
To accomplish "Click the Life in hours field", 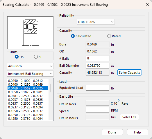I will click(97, 117).
